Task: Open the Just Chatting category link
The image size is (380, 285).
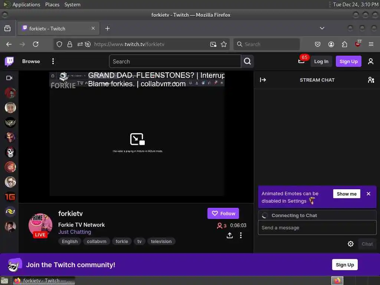Action: tap(75, 232)
